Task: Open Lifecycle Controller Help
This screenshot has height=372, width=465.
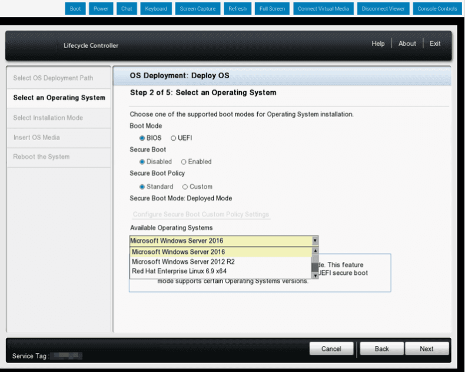Action: (378, 44)
